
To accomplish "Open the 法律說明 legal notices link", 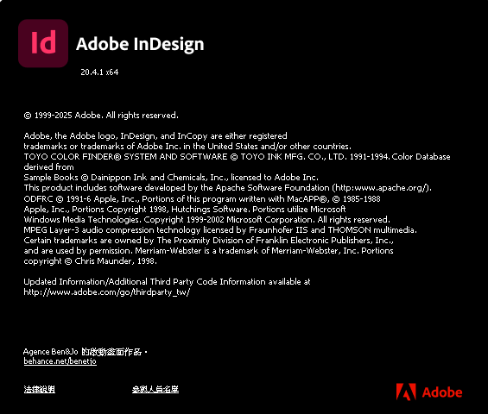I will [40, 389].
